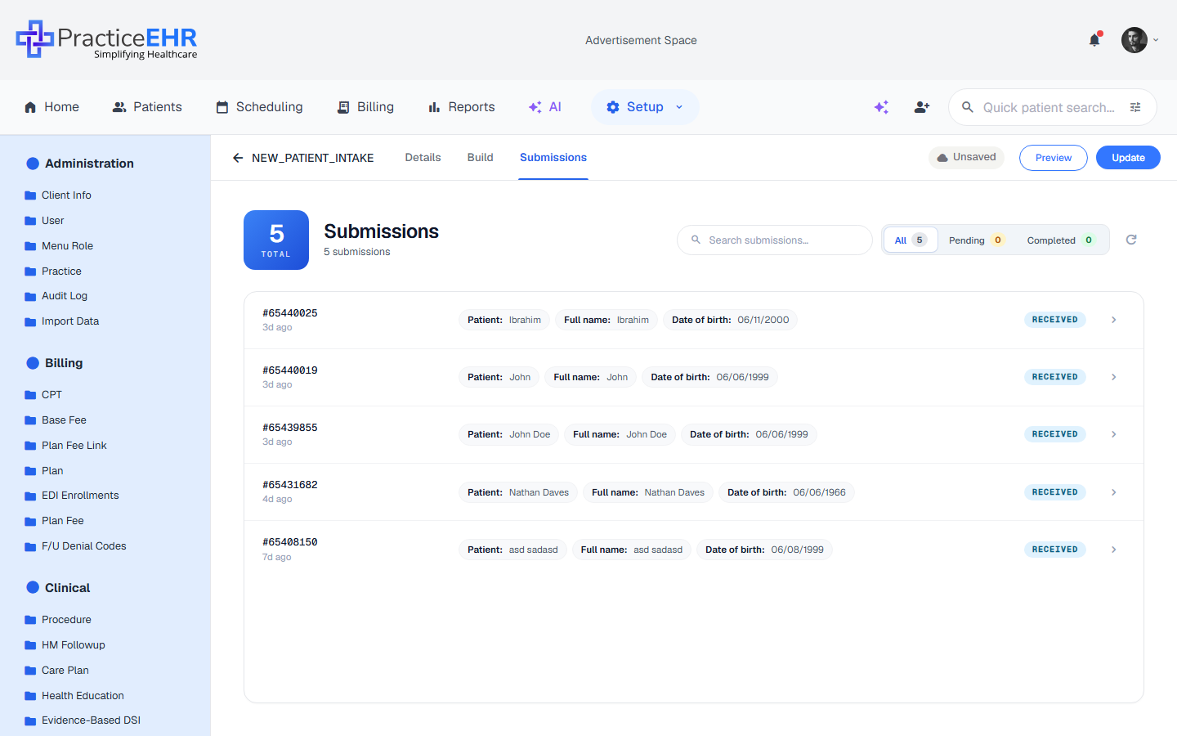Open the user profile avatar menu

click(x=1139, y=40)
